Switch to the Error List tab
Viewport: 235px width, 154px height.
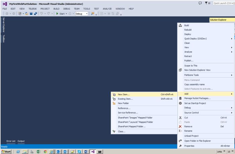(11, 141)
